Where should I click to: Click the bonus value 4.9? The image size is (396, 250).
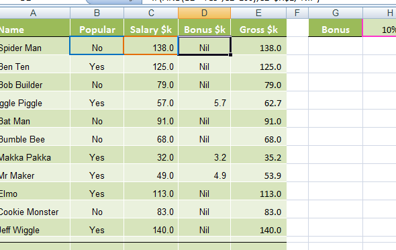(204, 173)
